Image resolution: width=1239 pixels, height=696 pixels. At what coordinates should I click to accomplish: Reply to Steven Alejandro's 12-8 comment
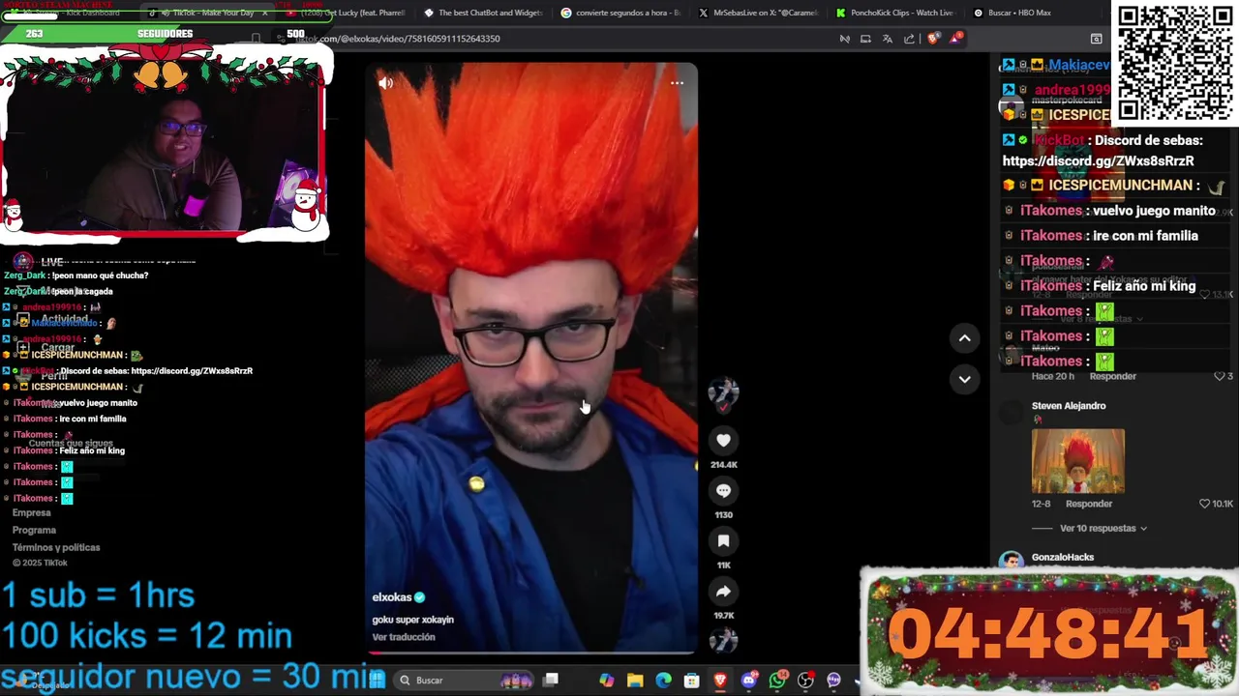pyautogui.click(x=1089, y=504)
